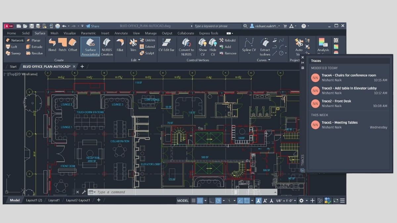Click the Blend surface tool

[52, 45]
